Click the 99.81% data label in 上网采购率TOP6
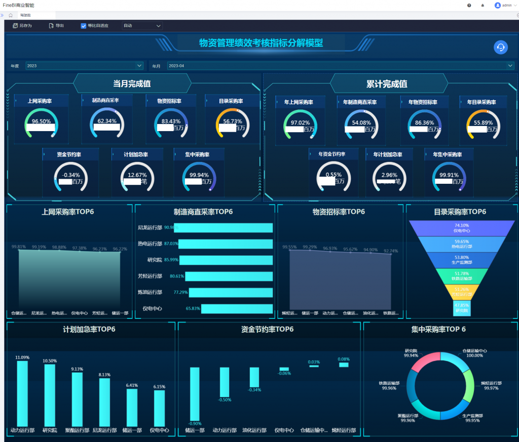Viewport: 519px width, 442px height. coord(19,247)
